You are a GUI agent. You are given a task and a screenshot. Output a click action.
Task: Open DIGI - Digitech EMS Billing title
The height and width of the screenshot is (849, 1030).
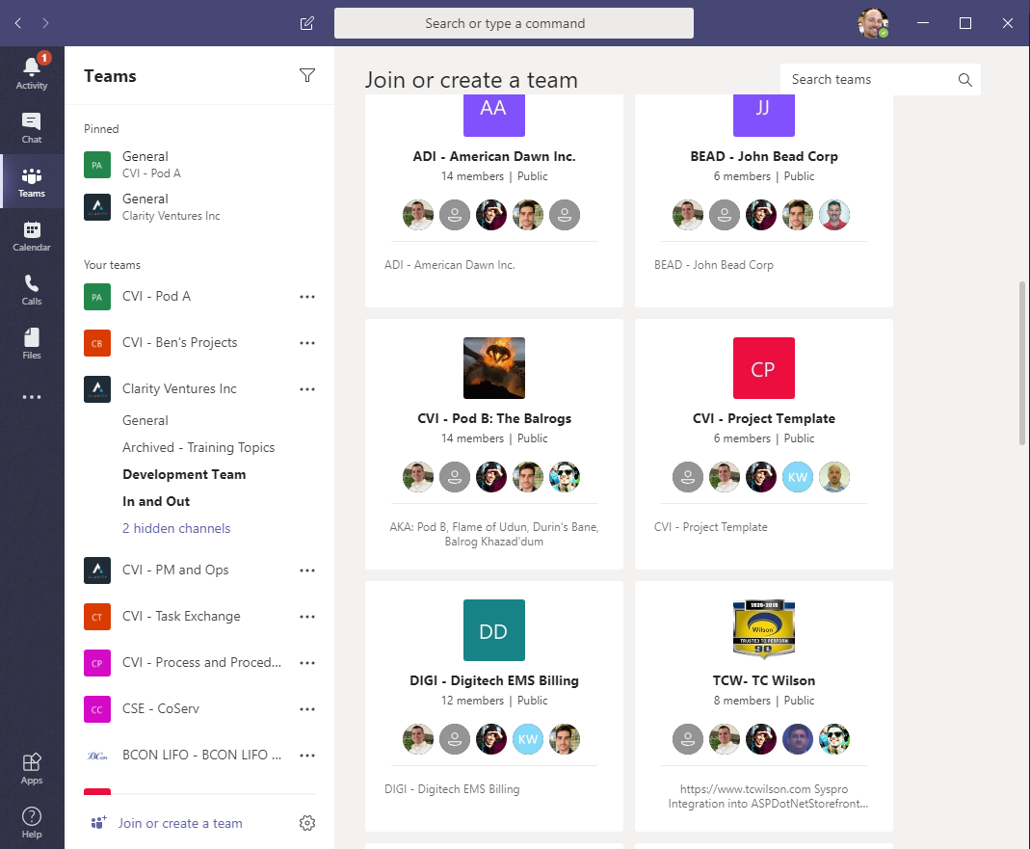pyautogui.click(x=494, y=680)
